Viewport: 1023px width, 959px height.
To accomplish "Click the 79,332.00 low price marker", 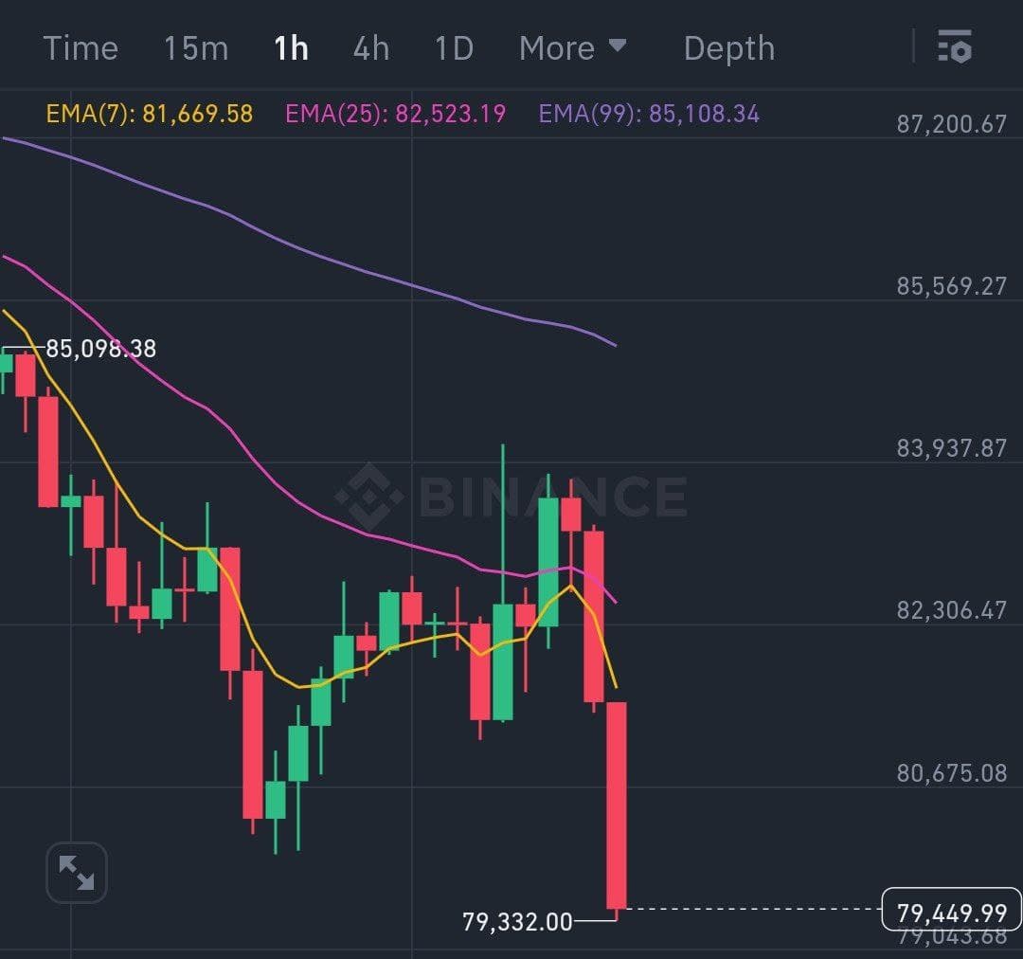I will pyautogui.click(x=517, y=921).
